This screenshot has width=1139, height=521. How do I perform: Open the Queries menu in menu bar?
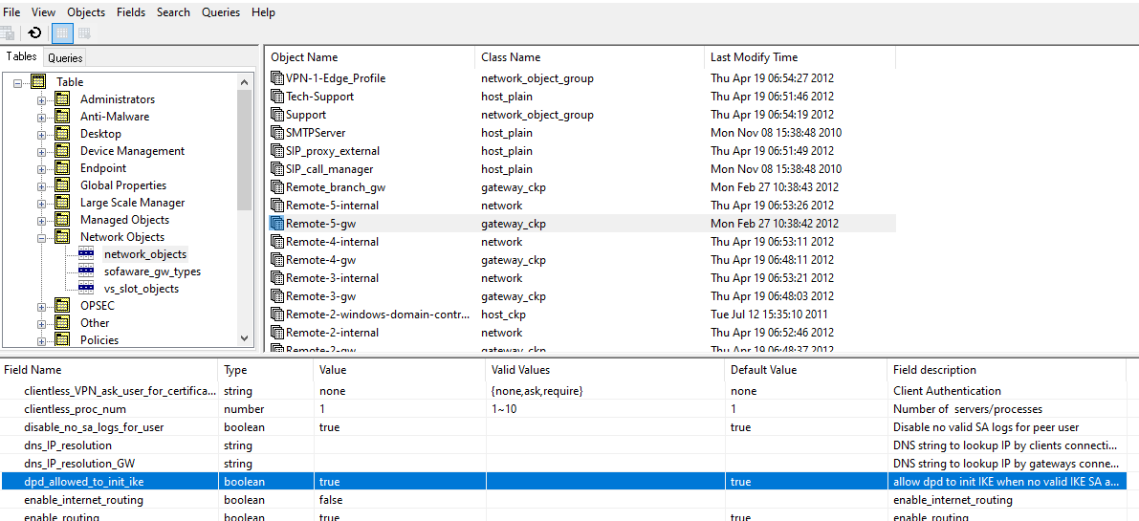tap(221, 12)
